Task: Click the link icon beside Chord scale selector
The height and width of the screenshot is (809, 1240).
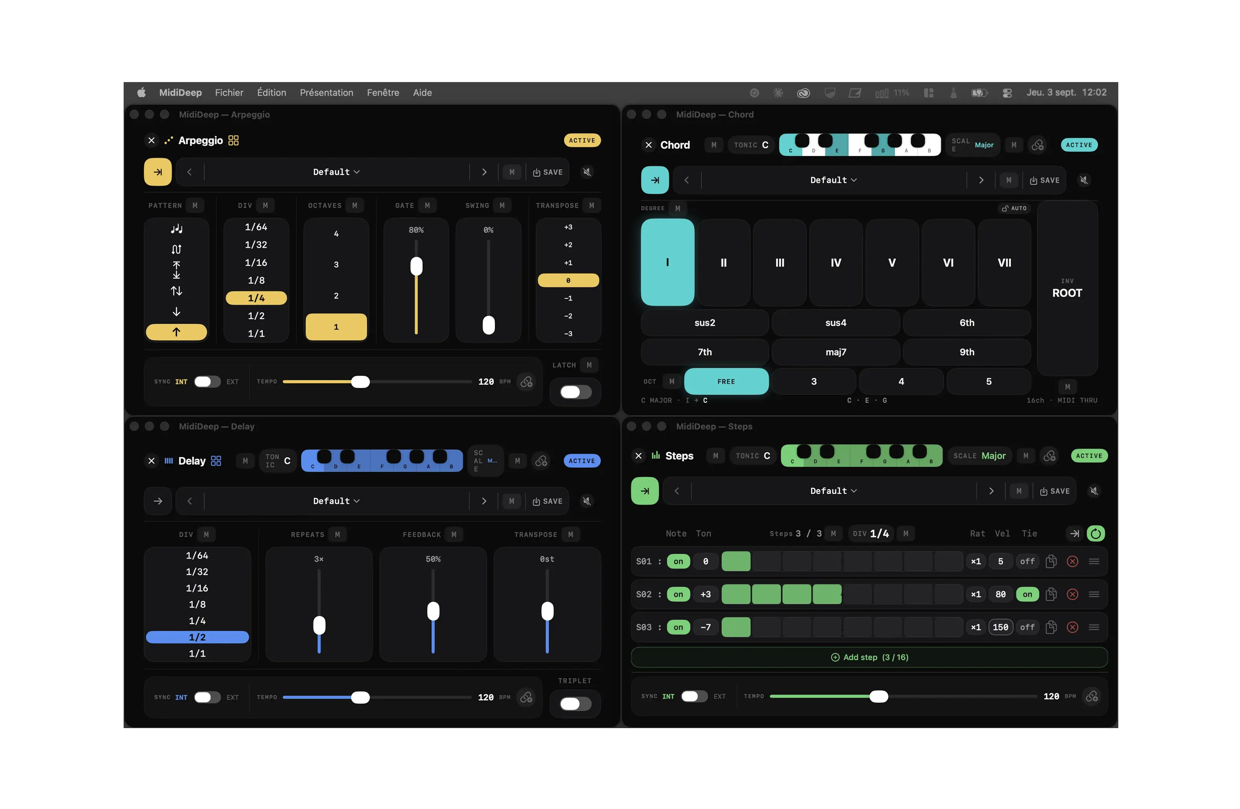Action: [1037, 146]
